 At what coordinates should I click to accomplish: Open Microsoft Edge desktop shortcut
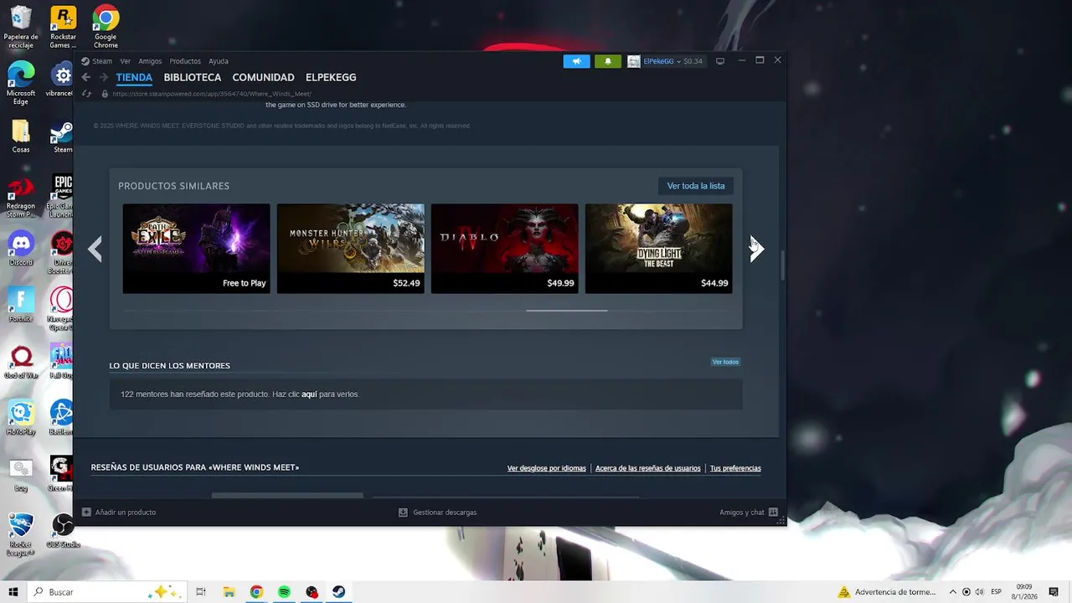coord(21,84)
